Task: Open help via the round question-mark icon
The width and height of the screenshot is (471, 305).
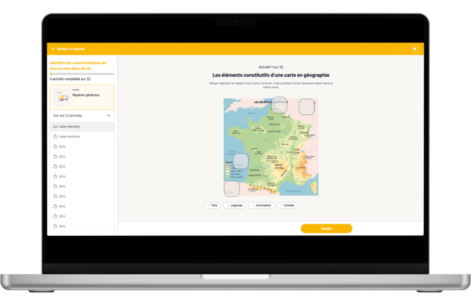Action: (x=415, y=49)
